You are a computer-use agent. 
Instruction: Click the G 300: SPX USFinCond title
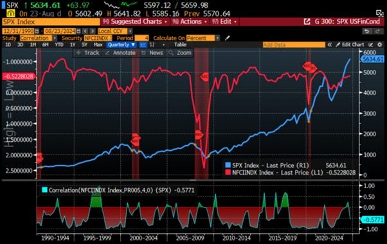tap(347, 22)
